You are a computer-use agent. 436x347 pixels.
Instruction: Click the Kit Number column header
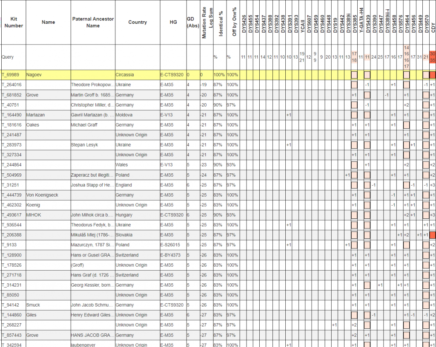(13, 23)
